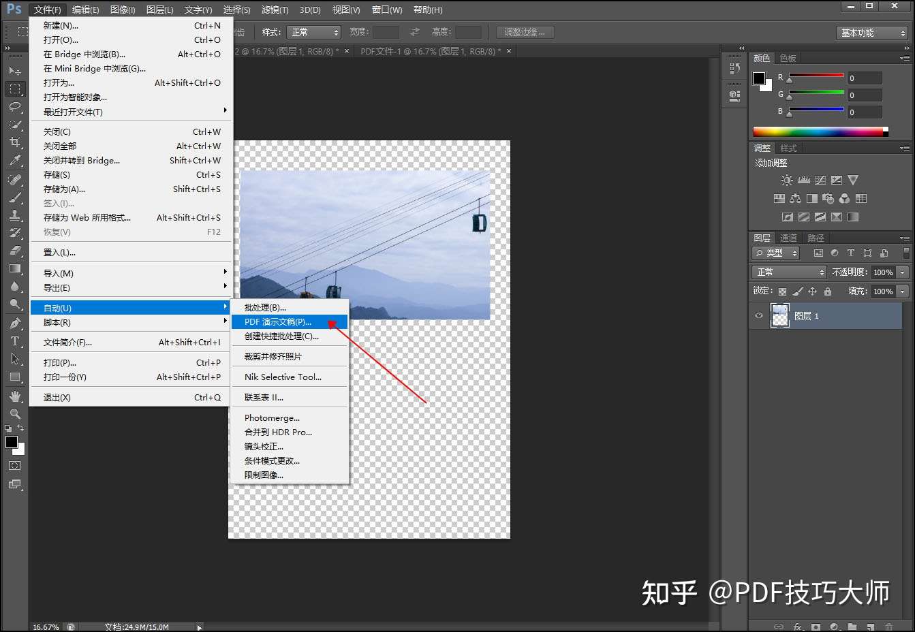Click the 图层 1 layer thumbnail
This screenshot has height=632, width=915.
tap(779, 316)
